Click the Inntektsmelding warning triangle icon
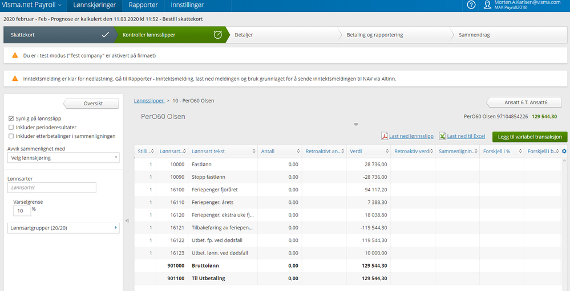 click(x=15, y=79)
